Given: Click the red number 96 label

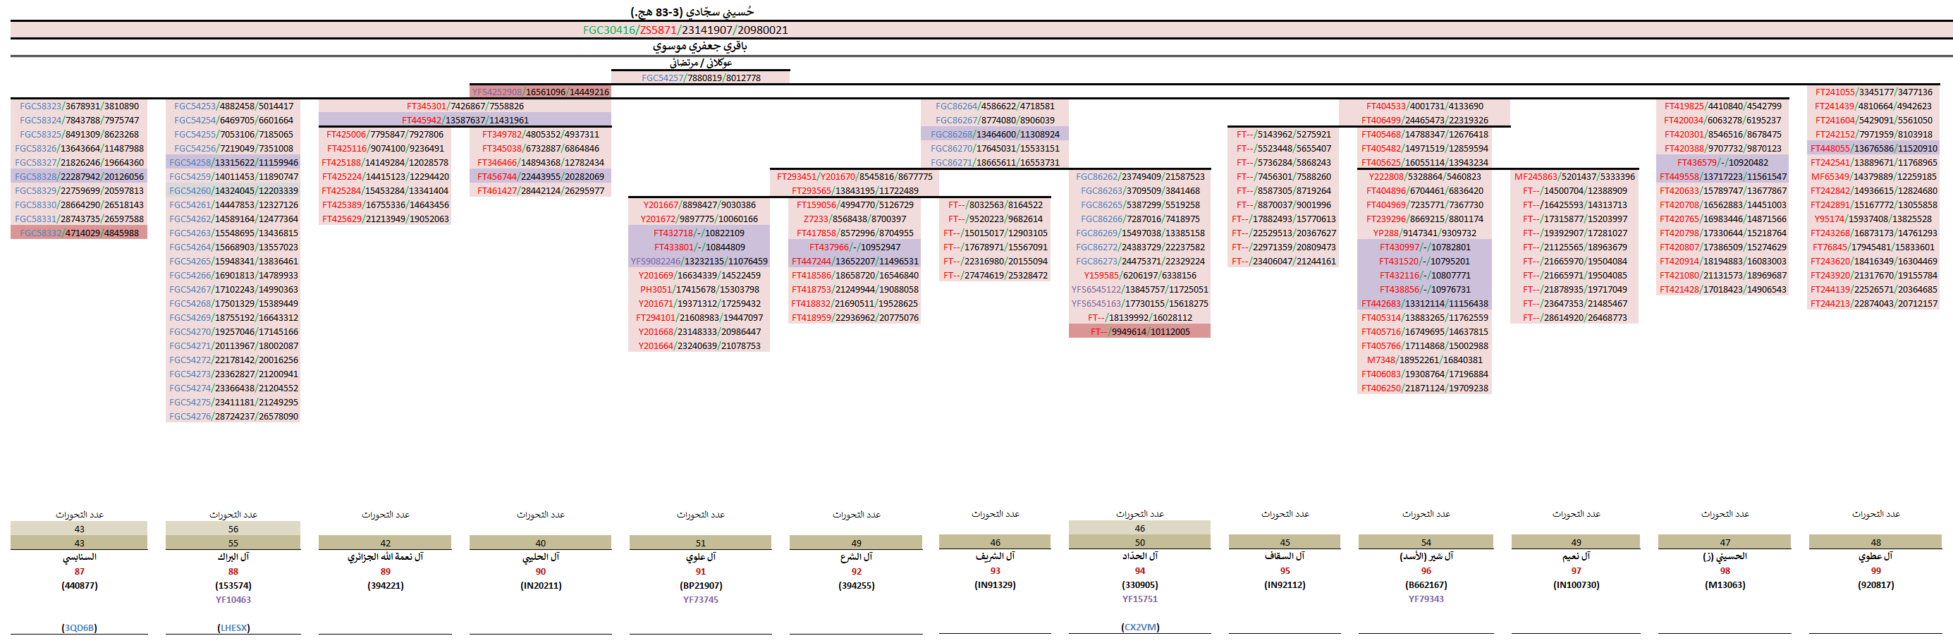Looking at the screenshot, I should click(1426, 571).
